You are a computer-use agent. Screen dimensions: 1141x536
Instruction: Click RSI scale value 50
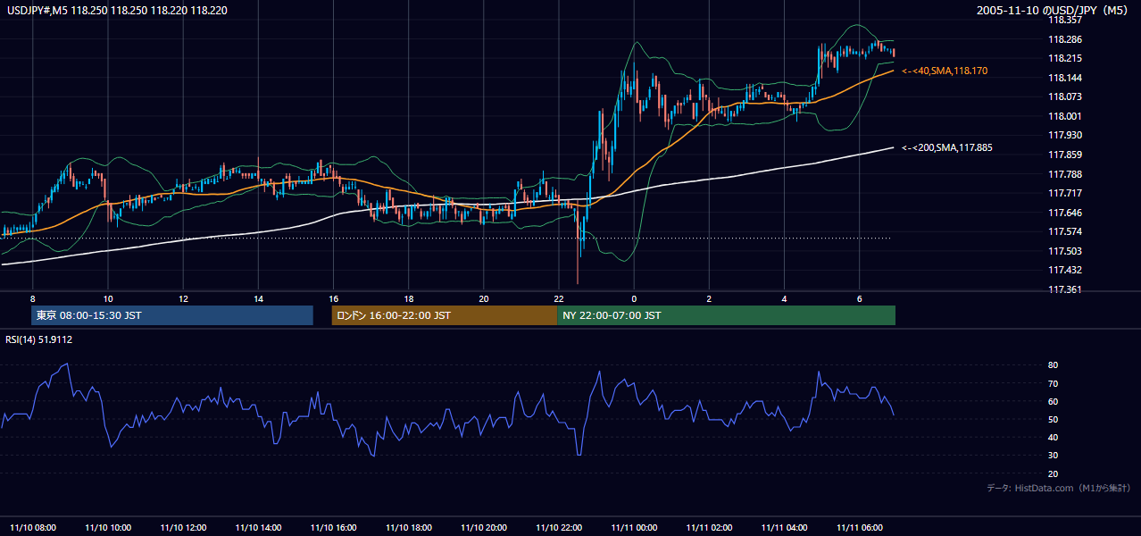click(1053, 419)
